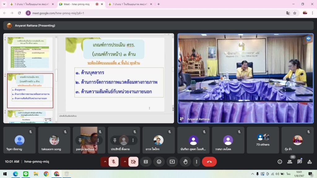Open the in-call chat messages
Screen dimensions: 317x178
[300, 162]
